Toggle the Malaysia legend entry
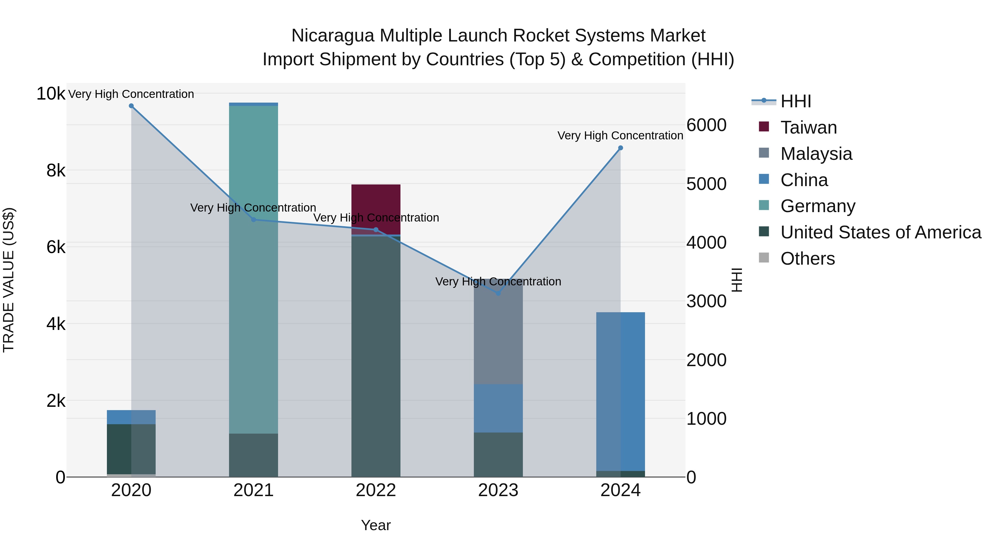The width and height of the screenshot is (997, 560). (805, 154)
